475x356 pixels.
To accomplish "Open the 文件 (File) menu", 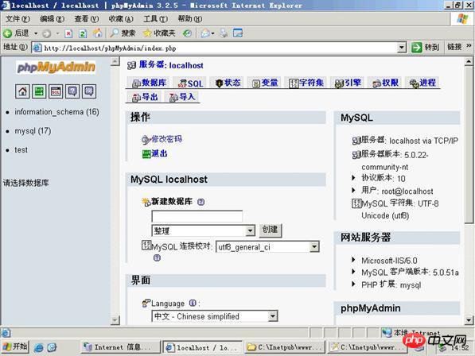I will (18, 19).
